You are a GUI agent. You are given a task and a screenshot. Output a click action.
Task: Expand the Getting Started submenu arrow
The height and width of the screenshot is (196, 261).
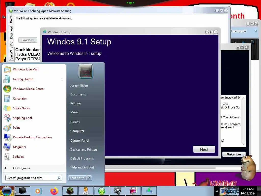click(62, 79)
